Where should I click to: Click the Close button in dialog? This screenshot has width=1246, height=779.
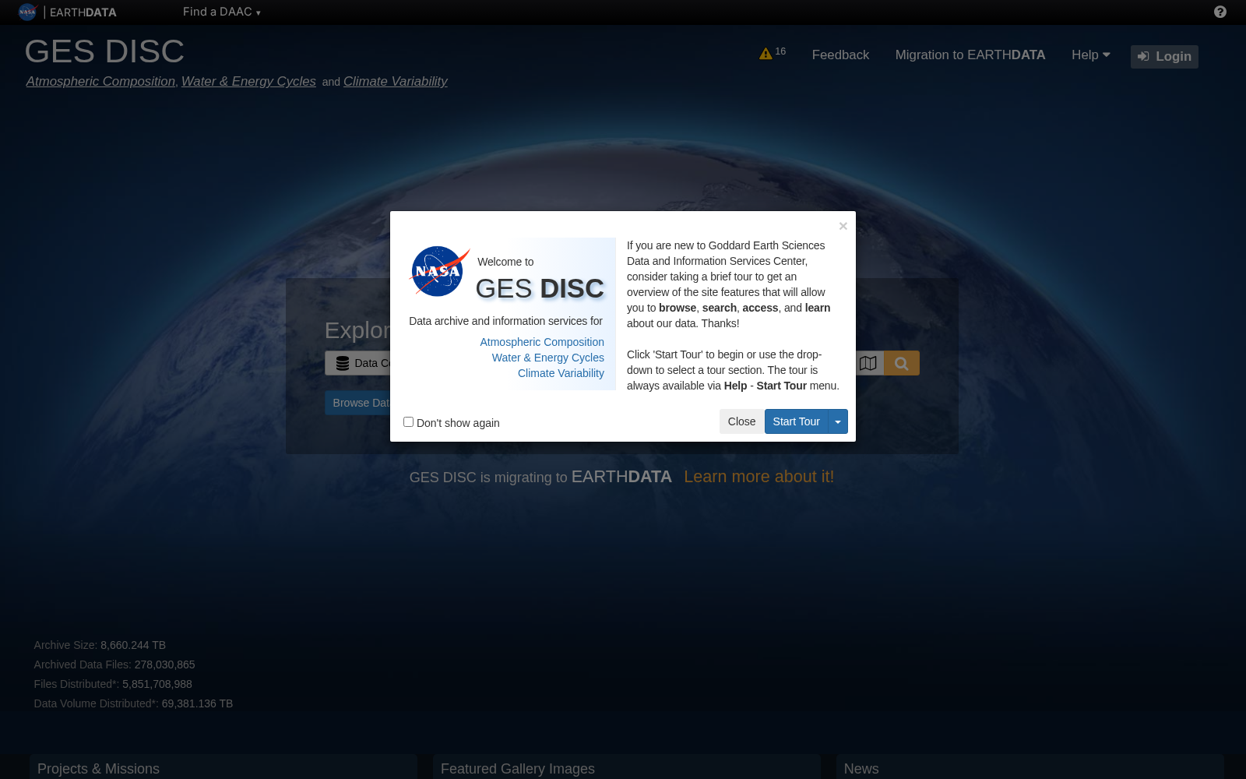[741, 421]
